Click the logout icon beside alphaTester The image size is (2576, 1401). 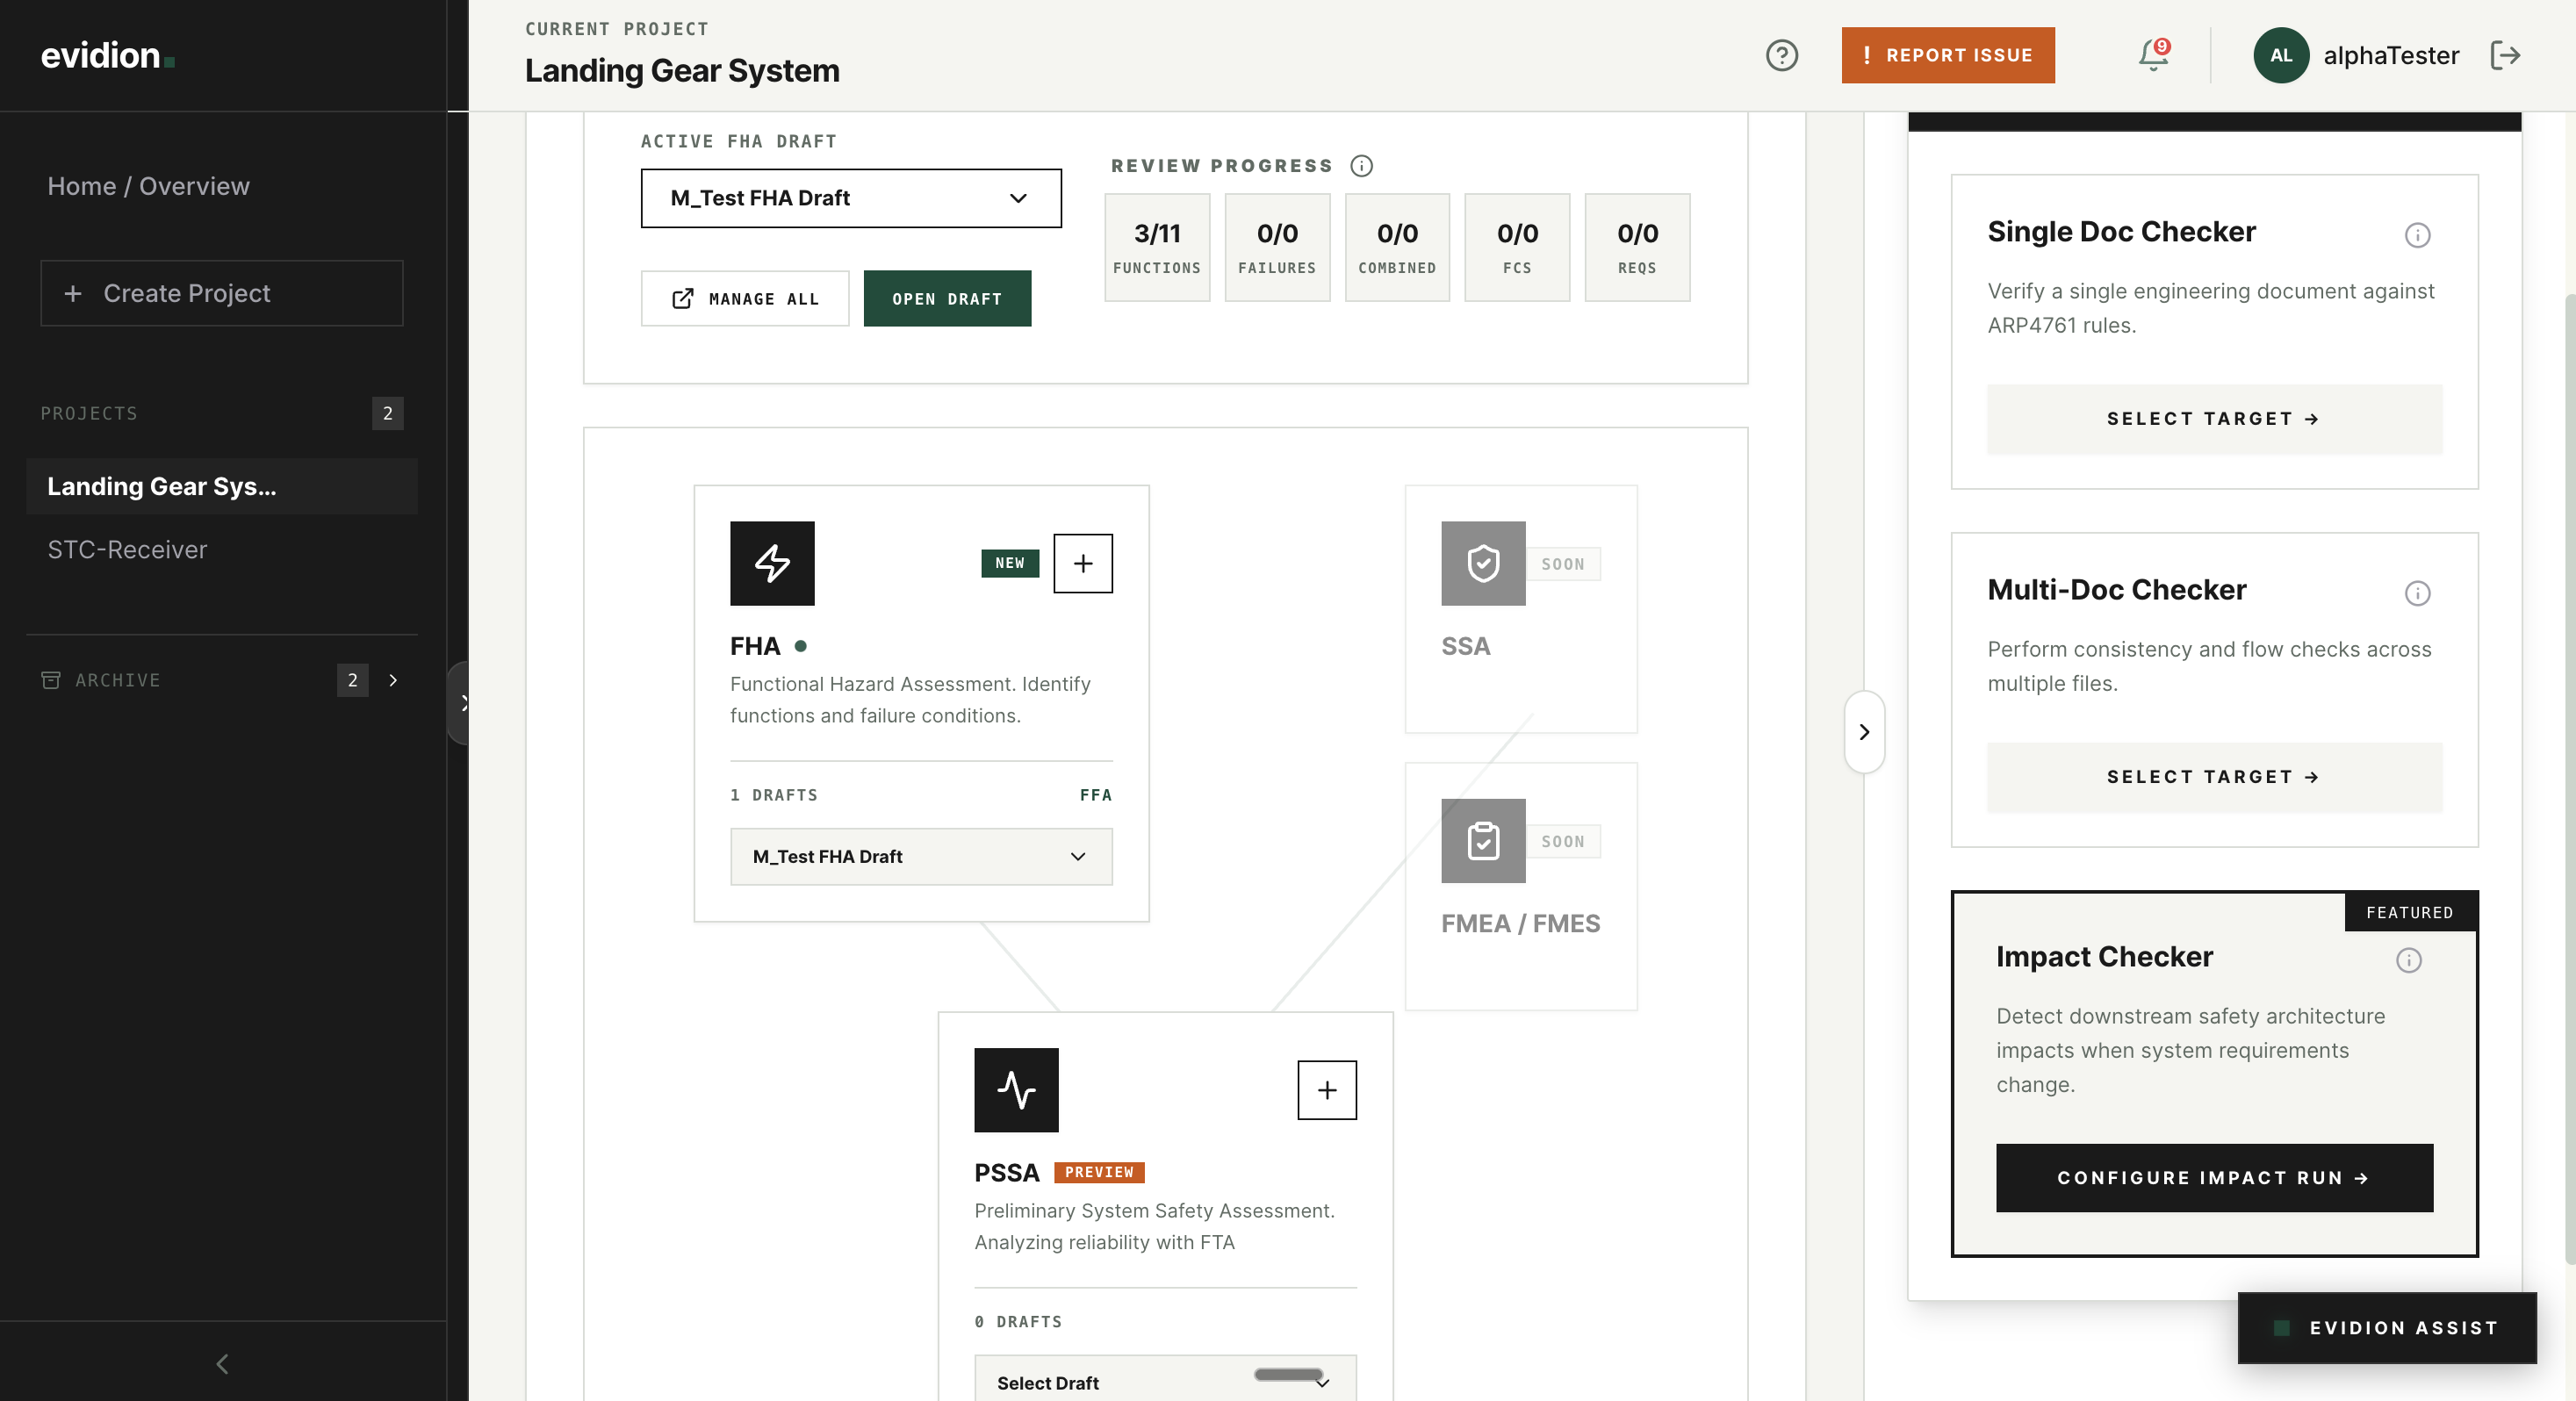click(2504, 55)
